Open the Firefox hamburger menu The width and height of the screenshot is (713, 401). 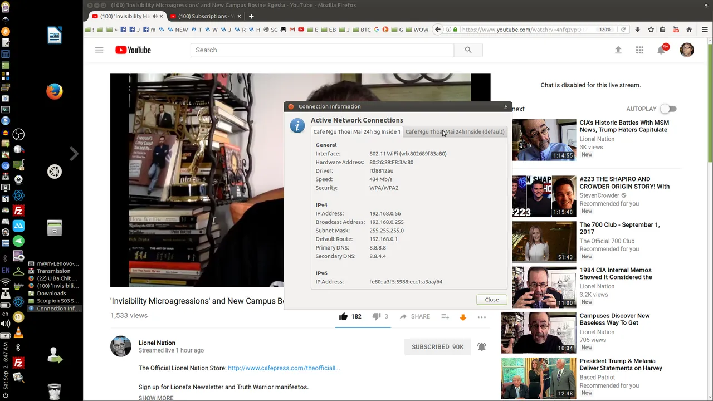tap(705, 30)
